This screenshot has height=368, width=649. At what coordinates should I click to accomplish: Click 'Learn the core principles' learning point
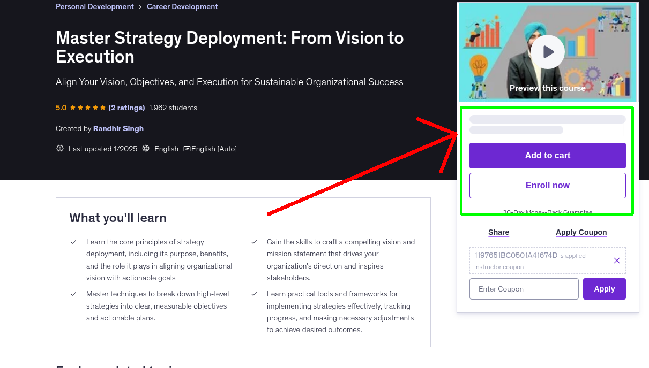coord(159,260)
